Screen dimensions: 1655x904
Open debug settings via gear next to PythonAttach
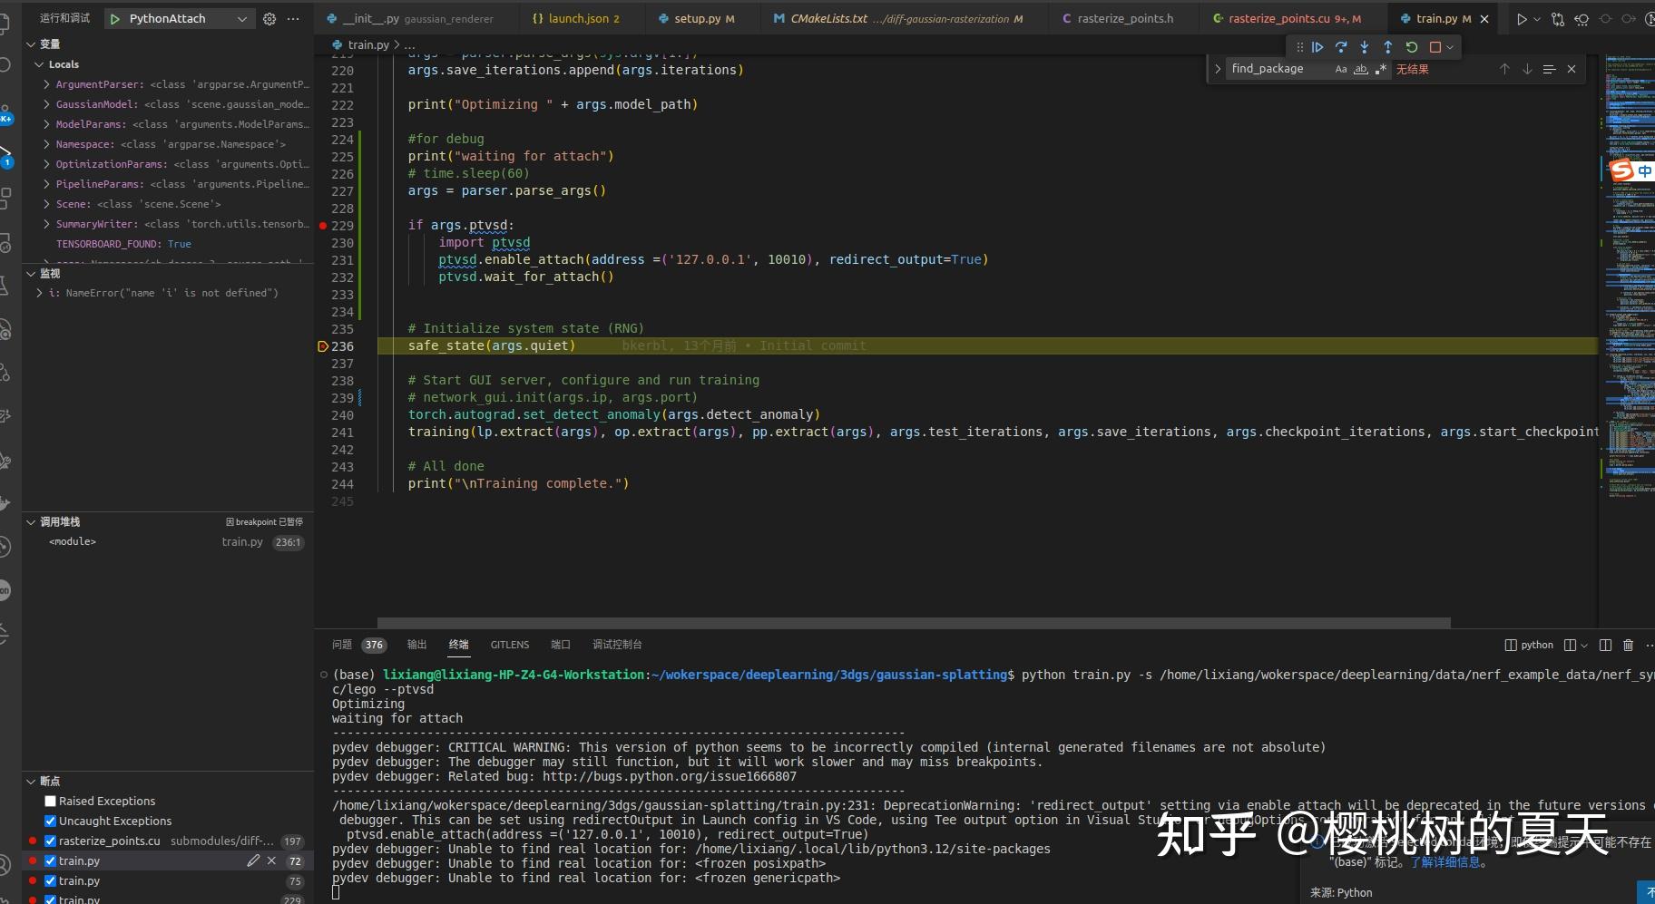(x=269, y=18)
